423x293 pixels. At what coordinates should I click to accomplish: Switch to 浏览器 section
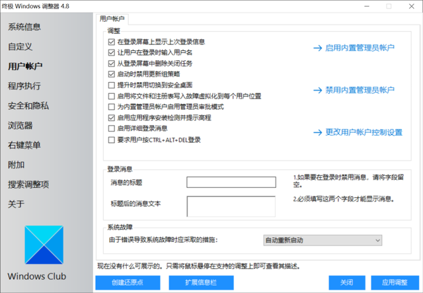[x=20, y=125]
